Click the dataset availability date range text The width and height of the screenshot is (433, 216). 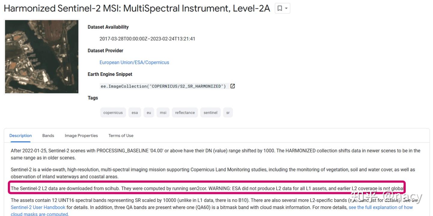pos(147,39)
